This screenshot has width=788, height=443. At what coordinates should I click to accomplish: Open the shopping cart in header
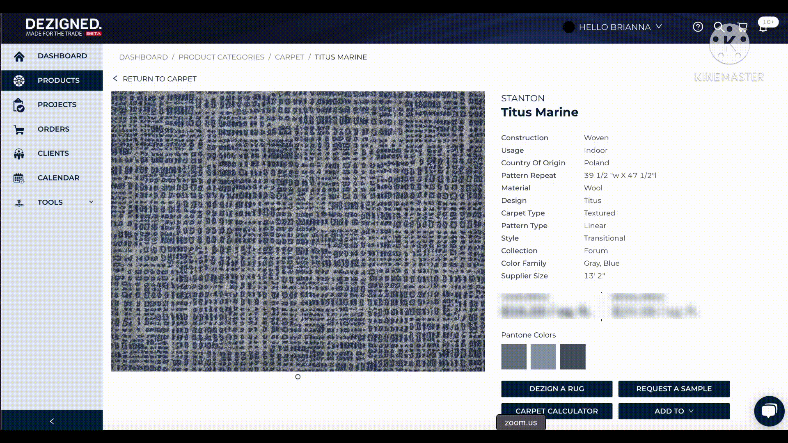point(742,27)
